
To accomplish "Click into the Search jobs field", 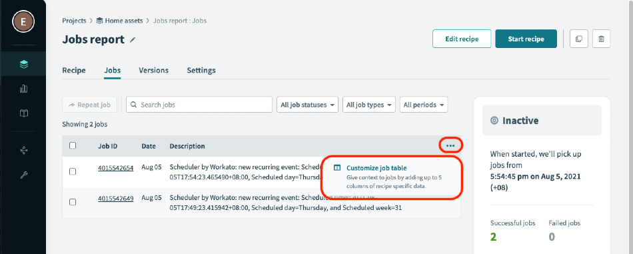I will click(199, 105).
